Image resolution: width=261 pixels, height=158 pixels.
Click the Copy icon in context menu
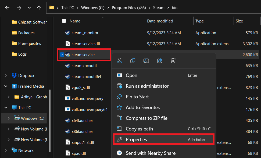(133, 61)
